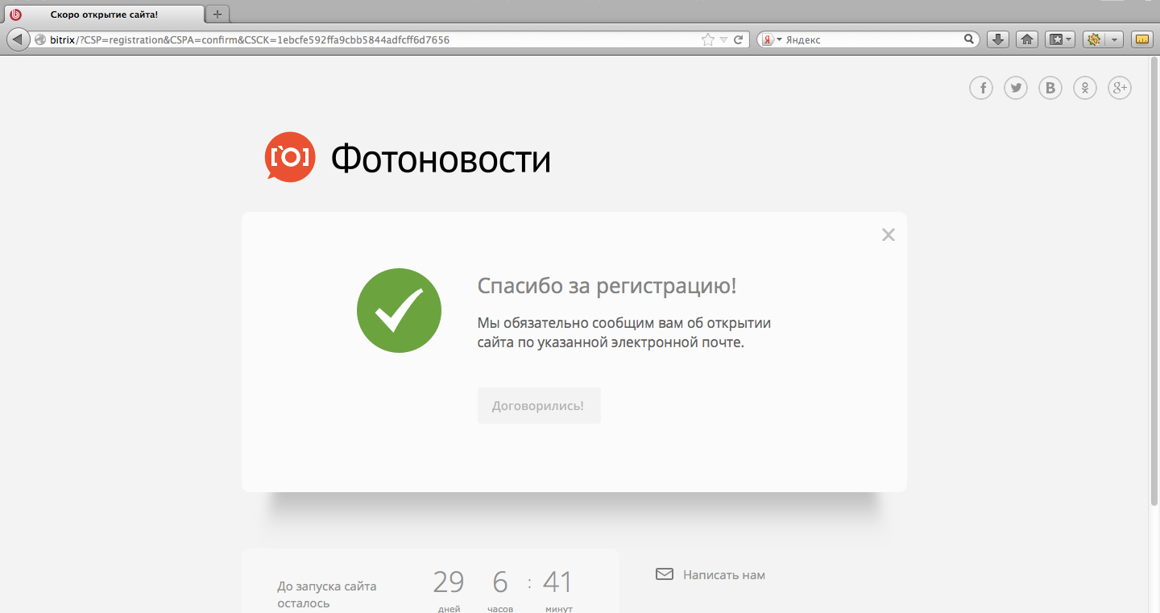Click the browser back arrow button
Image resolution: width=1160 pixels, height=613 pixels.
(x=18, y=39)
